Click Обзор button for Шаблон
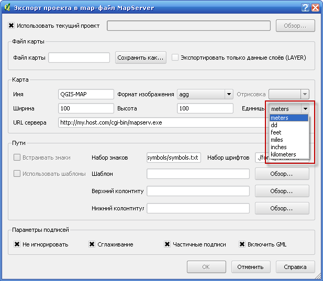The width and height of the screenshot is (323, 281). pos(282,174)
